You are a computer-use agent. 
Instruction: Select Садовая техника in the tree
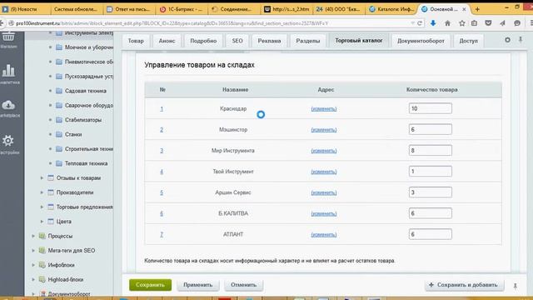pos(86,91)
